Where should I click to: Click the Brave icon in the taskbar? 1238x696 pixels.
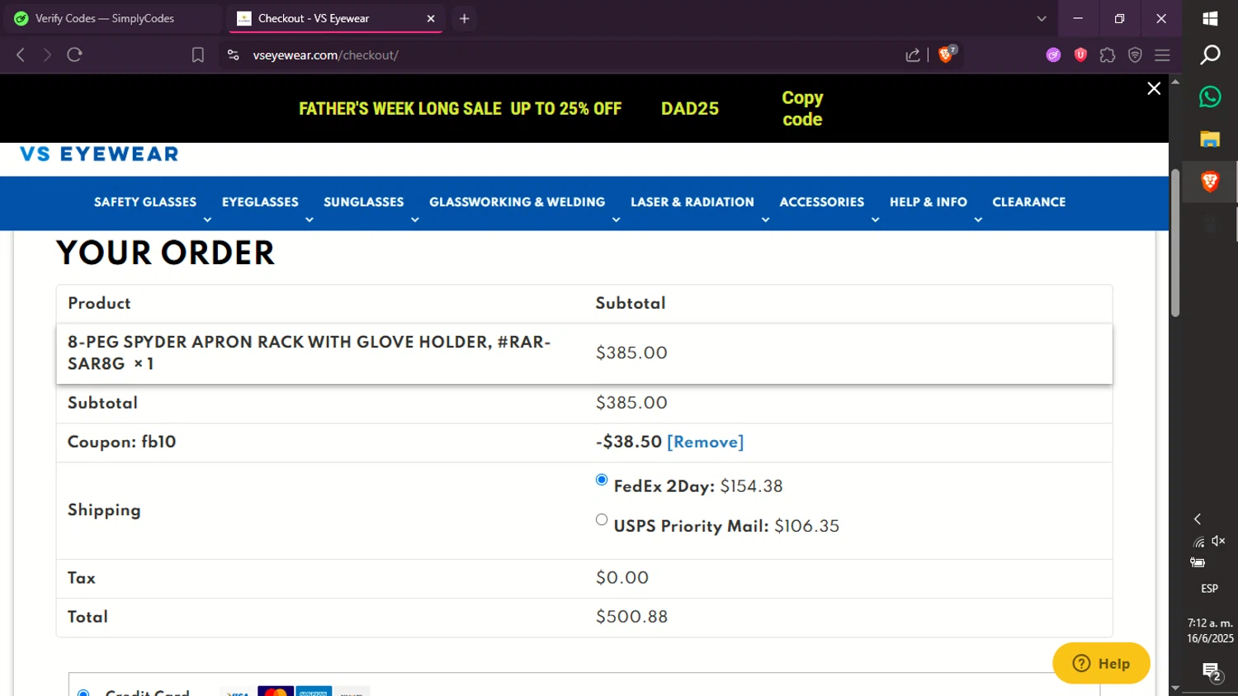[x=1210, y=182]
